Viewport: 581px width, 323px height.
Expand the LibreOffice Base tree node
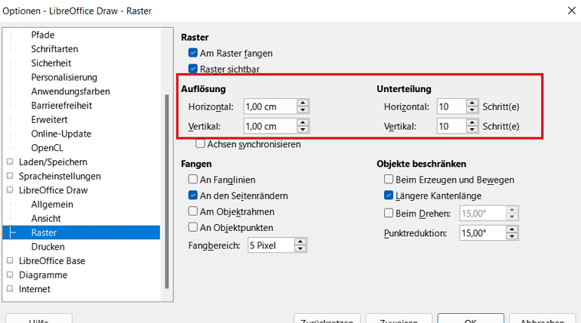(10, 261)
